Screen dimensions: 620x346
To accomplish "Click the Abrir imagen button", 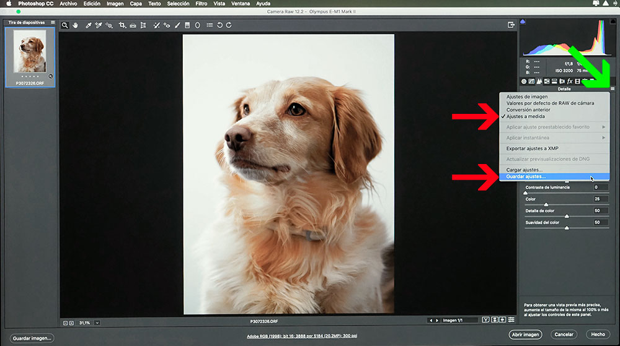I will [x=525, y=334].
